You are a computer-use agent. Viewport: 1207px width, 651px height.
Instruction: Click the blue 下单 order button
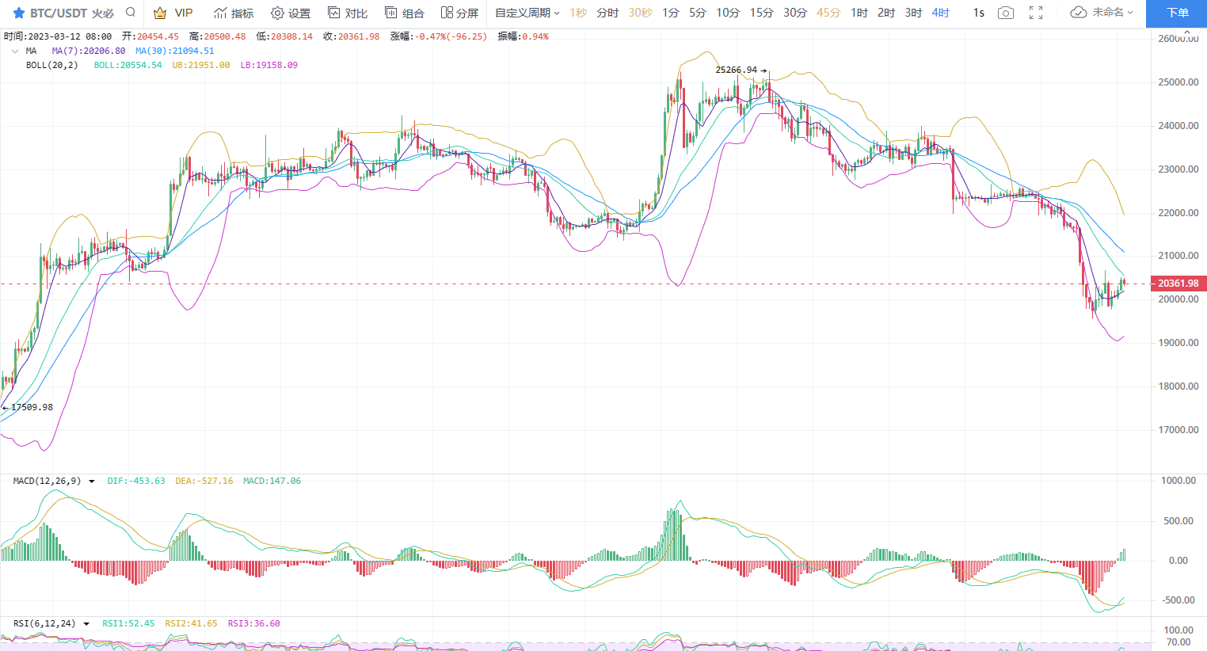pos(1177,13)
